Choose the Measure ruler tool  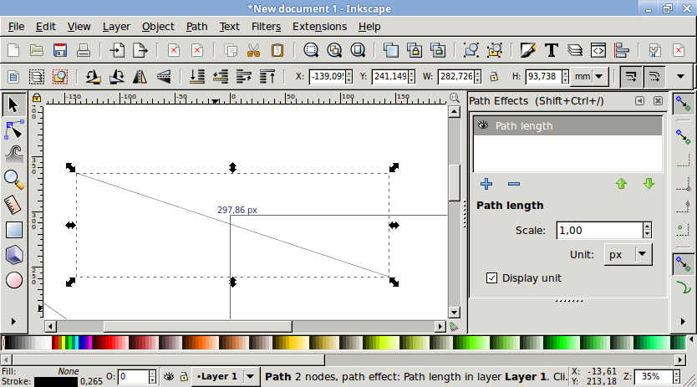[14, 204]
